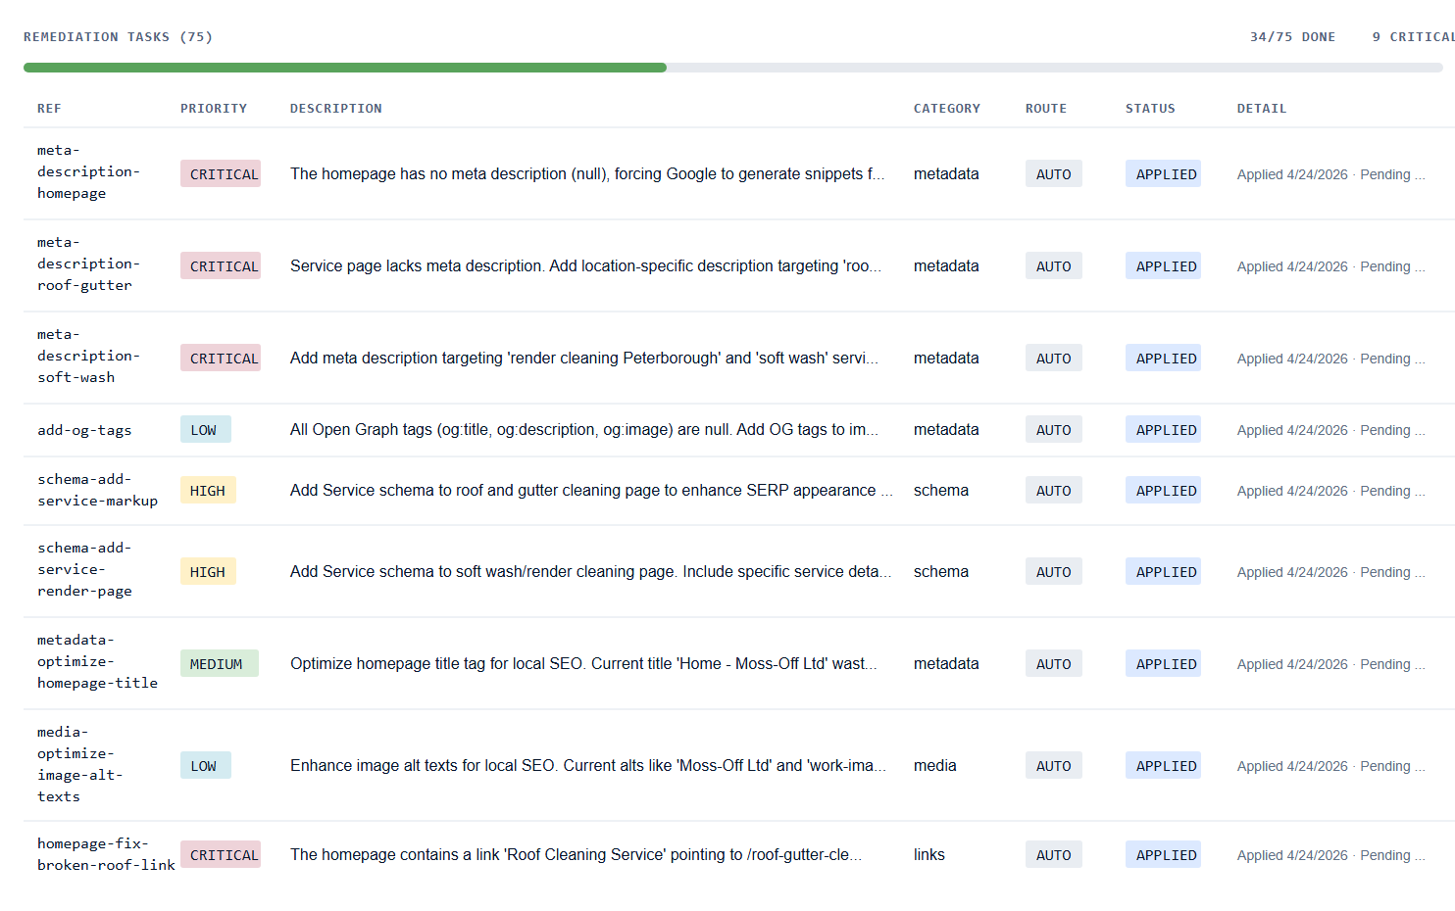Click CRITICAL badge on meta-description-roof-gutter row
The height and width of the screenshot is (911, 1455).
221,266
